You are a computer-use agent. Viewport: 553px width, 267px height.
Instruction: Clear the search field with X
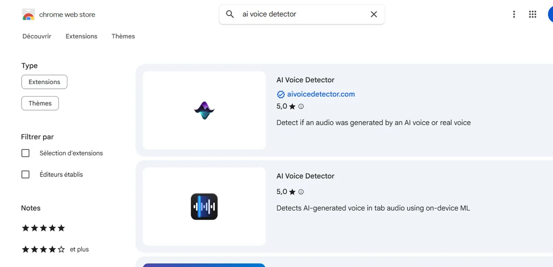pyautogui.click(x=374, y=14)
